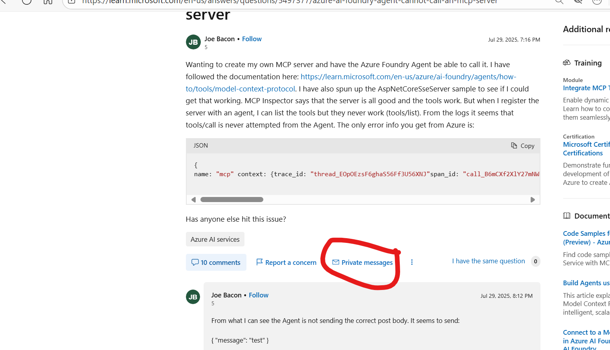Click the browser refresh icon

tap(27, 2)
